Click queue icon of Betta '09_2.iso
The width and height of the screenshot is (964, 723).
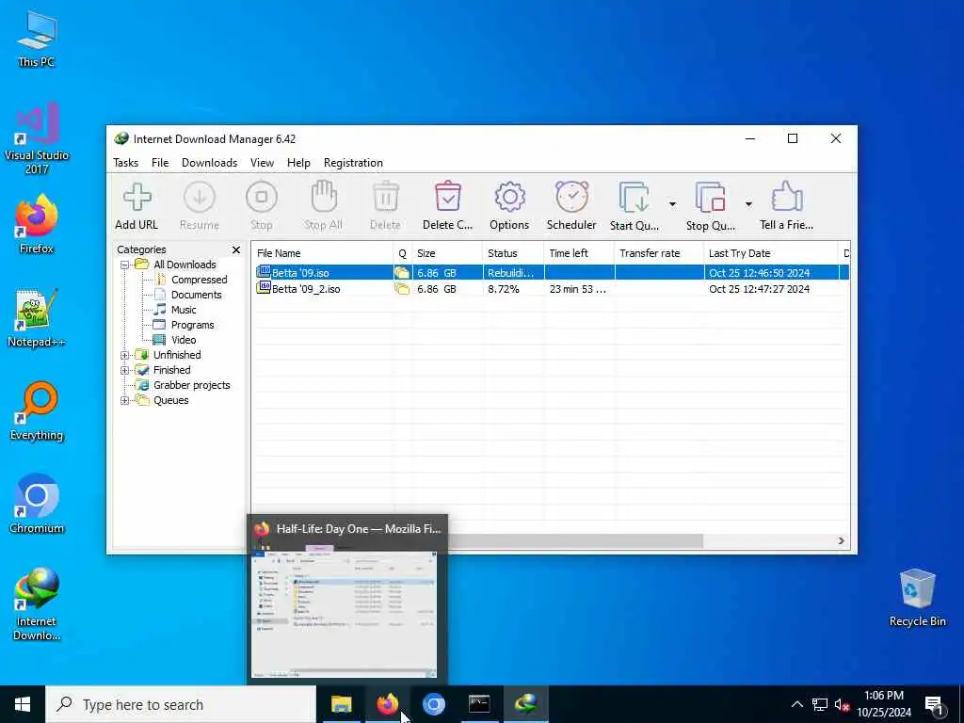(402, 289)
